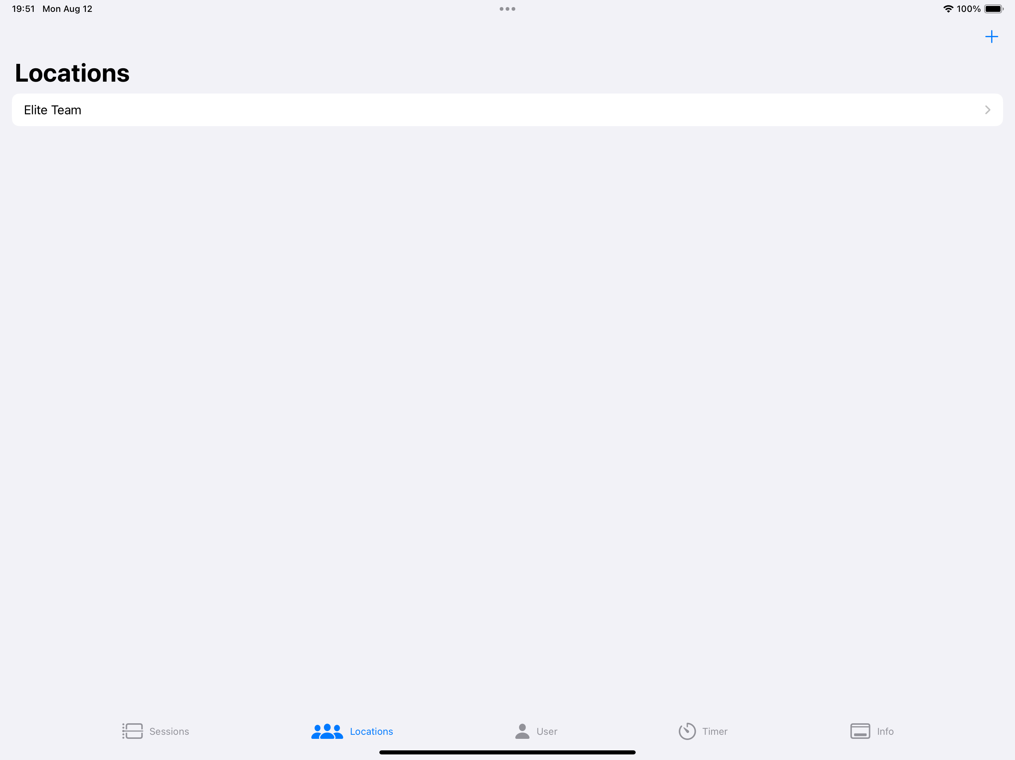Open the Info card icon
1015x760 pixels.
(x=860, y=731)
